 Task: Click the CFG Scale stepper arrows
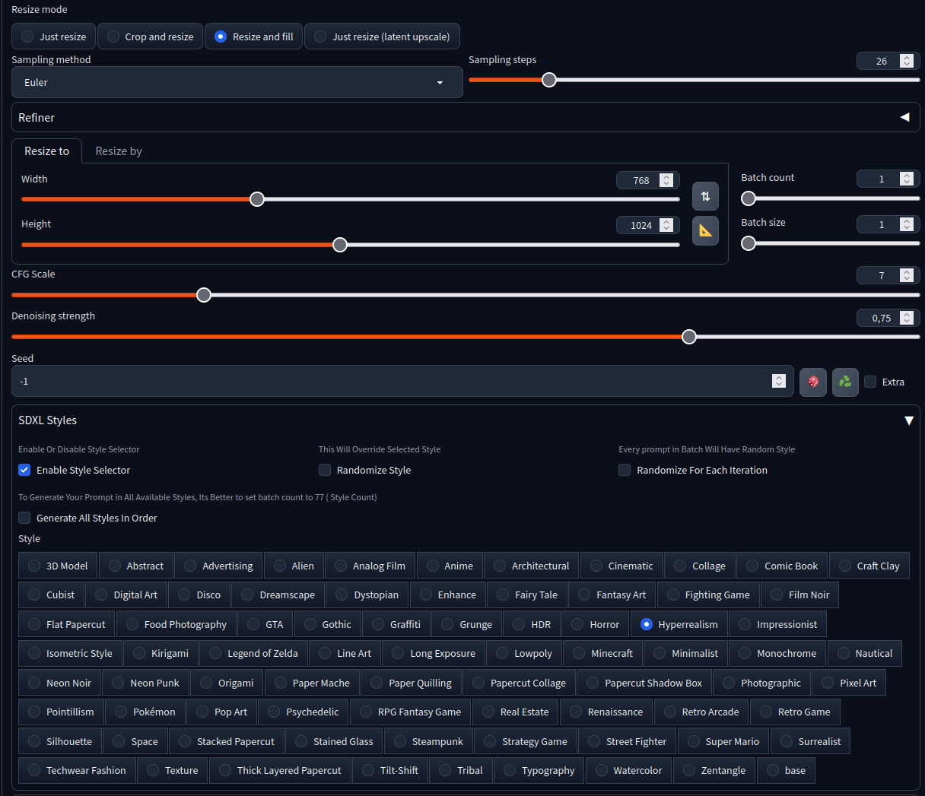[x=906, y=275]
